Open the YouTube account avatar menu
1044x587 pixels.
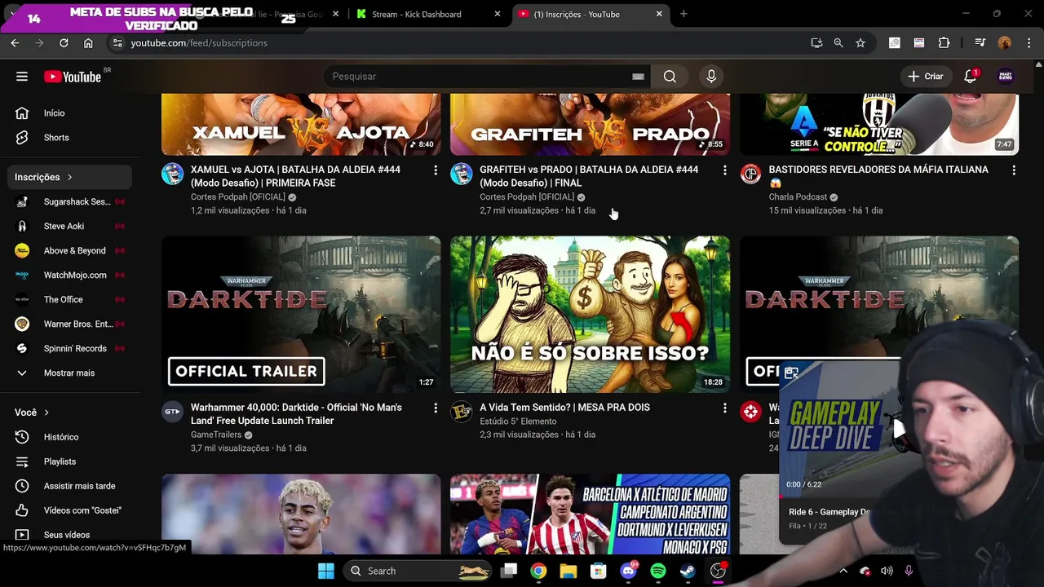click(x=1006, y=77)
